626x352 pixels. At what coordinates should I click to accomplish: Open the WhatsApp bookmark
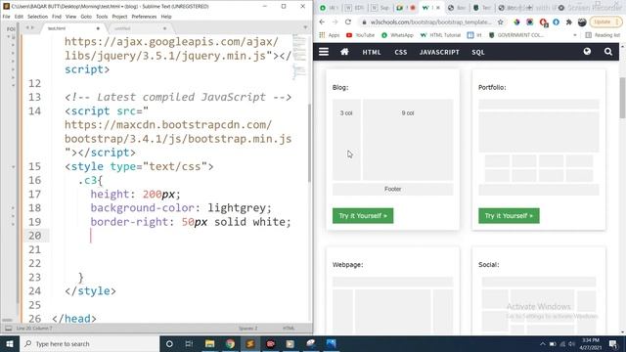(x=397, y=35)
